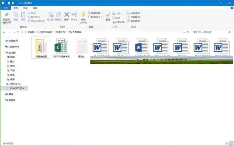Go back with the left arrow

click(x=4, y=32)
